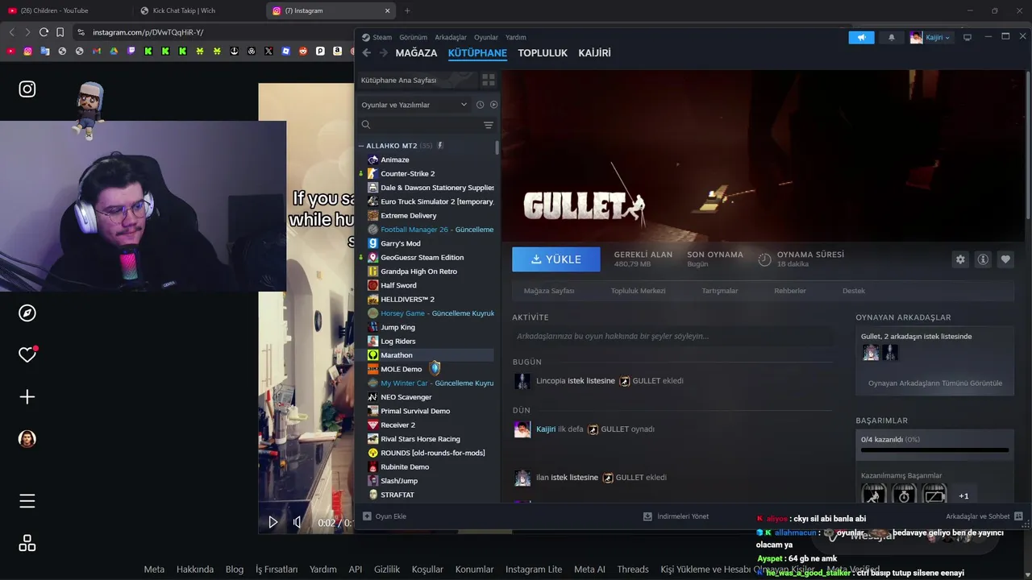Image resolution: width=1032 pixels, height=580 pixels.
Task: Go back in Steam navigation
Action: coord(366,53)
